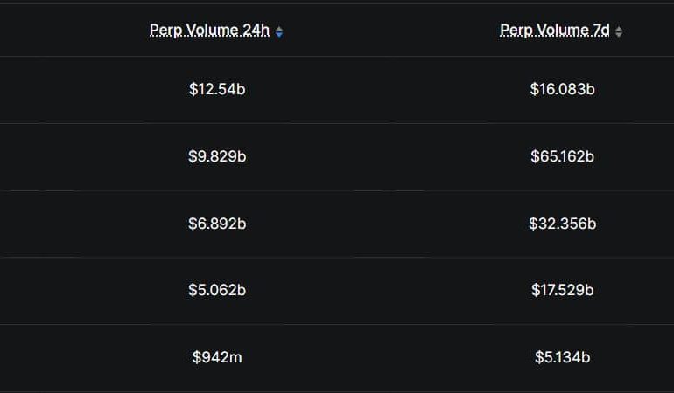Sort table by Perp Volume 24h header
Viewport: 674px width, 393px height.
[x=209, y=31]
